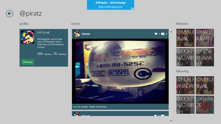Image resolution: width=221 pixels, height=124 pixels.
Task: Click the @piratz page title
Action: pyautogui.click(x=31, y=14)
